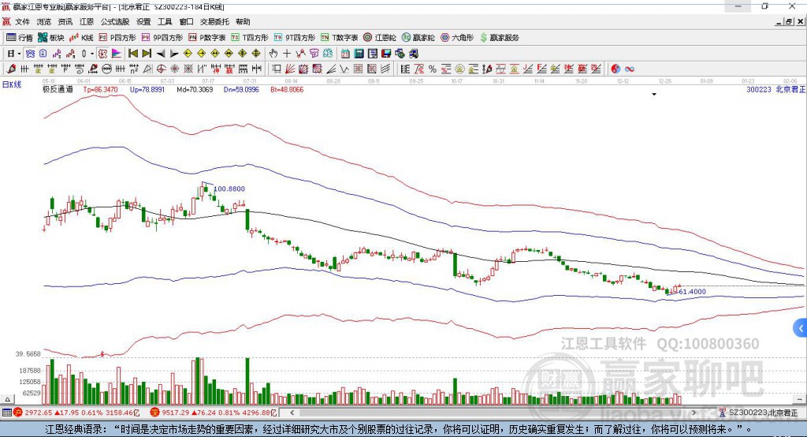Viewport: 807px width, 437px height.
Task: Click the first yellow diamond arrow icon
Action: click(188, 54)
